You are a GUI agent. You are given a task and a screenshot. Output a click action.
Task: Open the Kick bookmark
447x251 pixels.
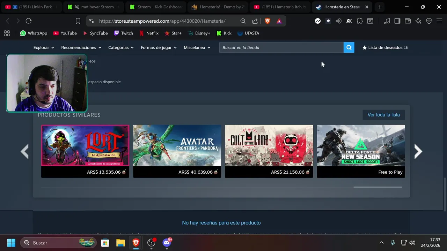click(224, 33)
